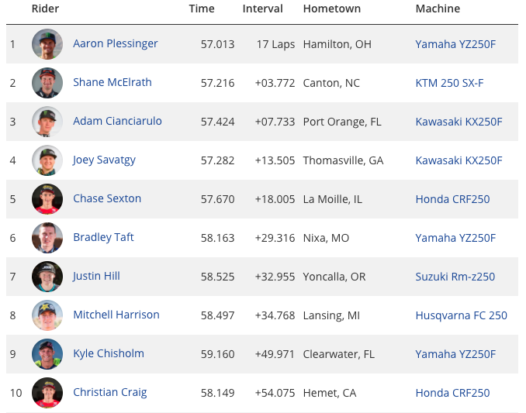
Task: Click Bradley Taft's avatar thumbnail
Action: [47, 238]
